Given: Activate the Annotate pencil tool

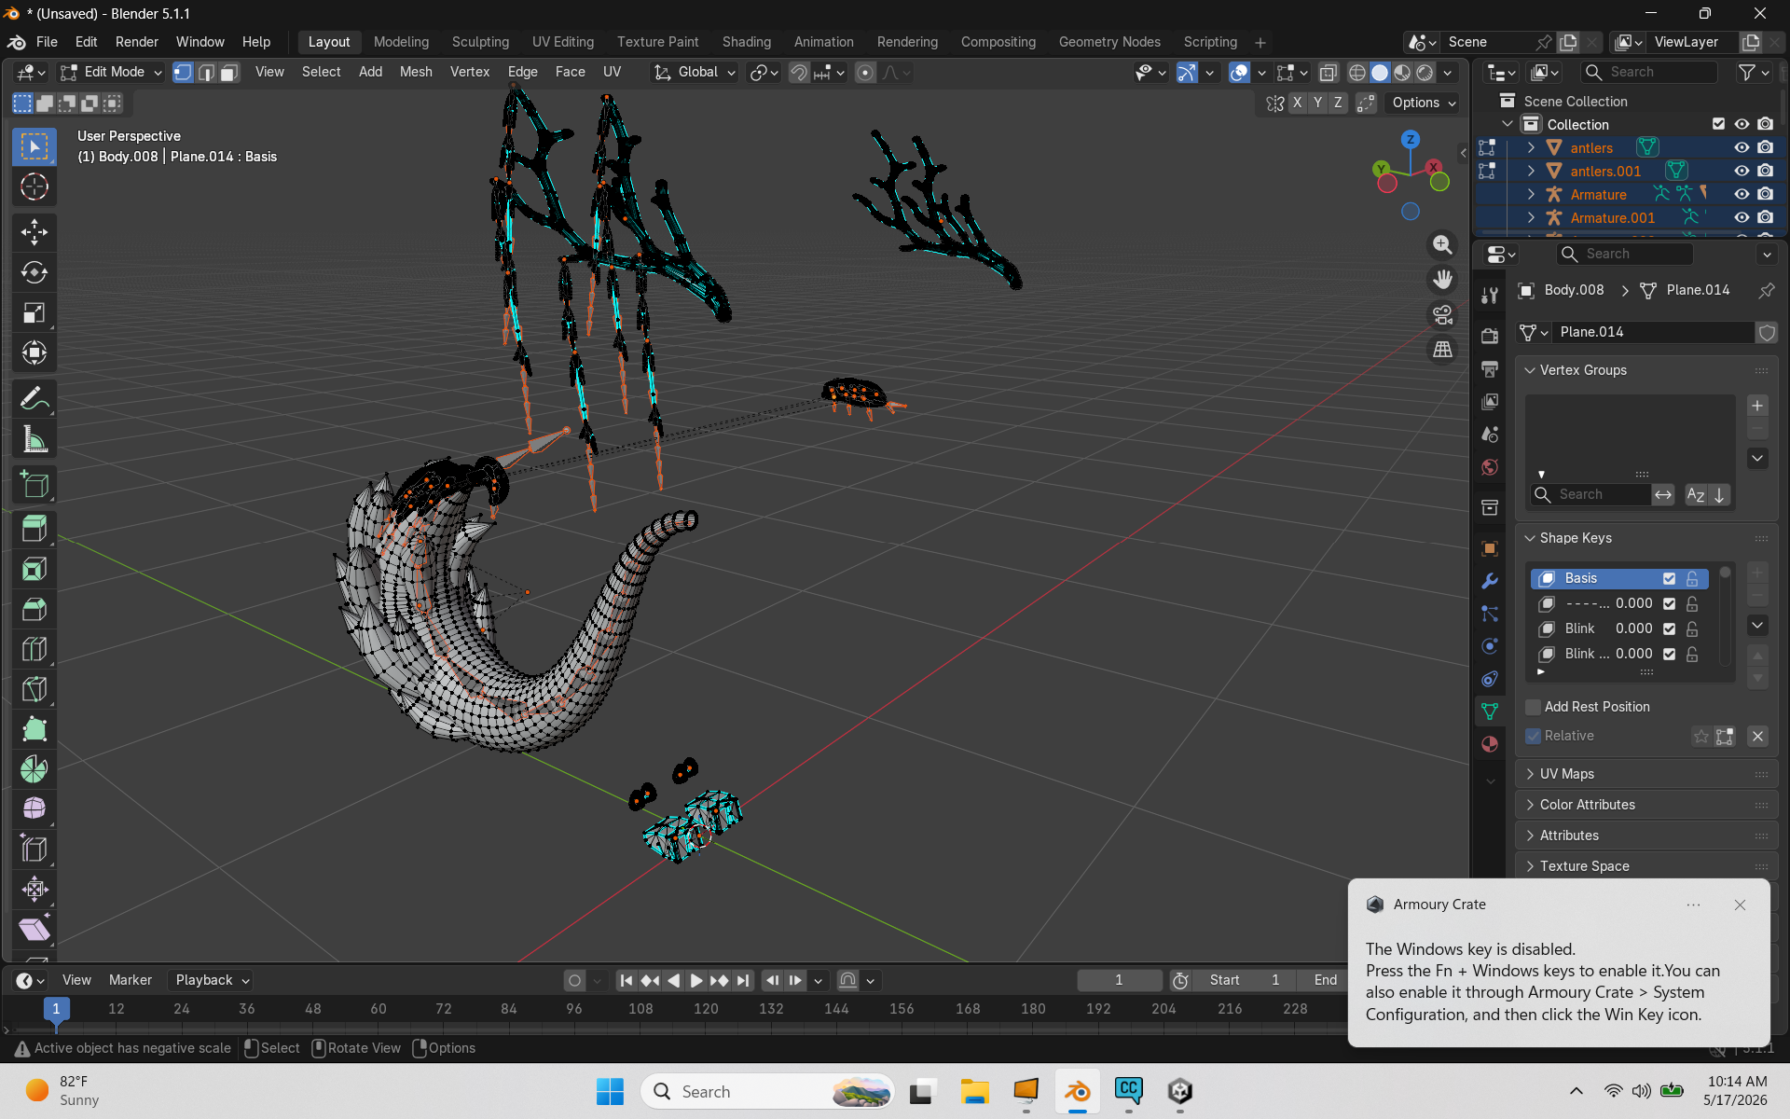Looking at the screenshot, I should [34, 399].
